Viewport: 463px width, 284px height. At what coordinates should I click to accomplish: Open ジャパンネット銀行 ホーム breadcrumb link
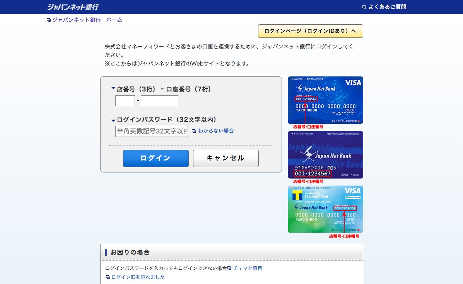coord(87,20)
